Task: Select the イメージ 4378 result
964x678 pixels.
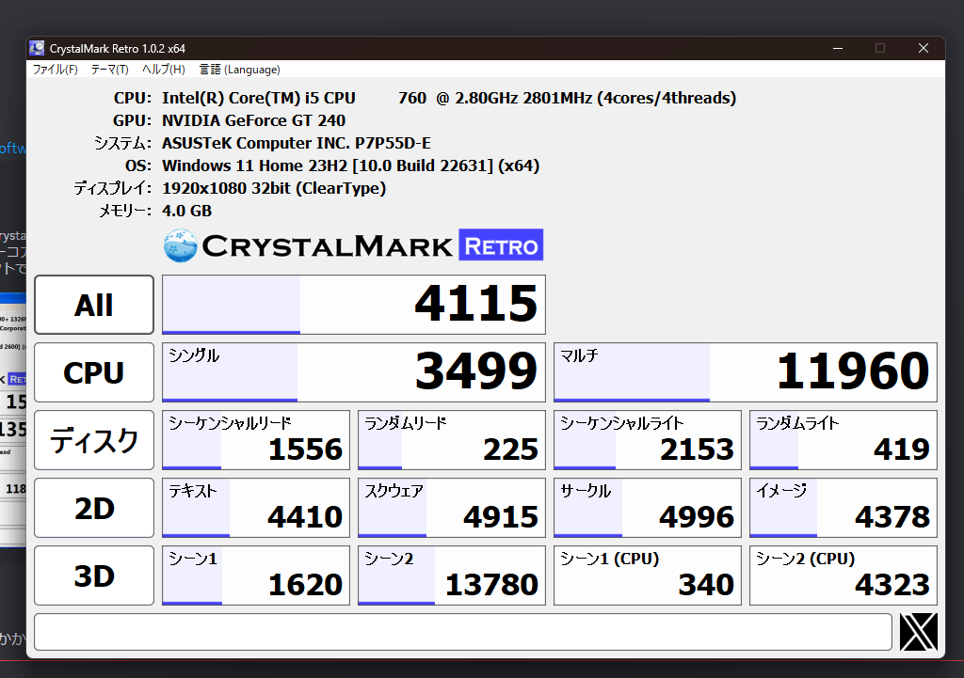Action: [x=843, y=507]
